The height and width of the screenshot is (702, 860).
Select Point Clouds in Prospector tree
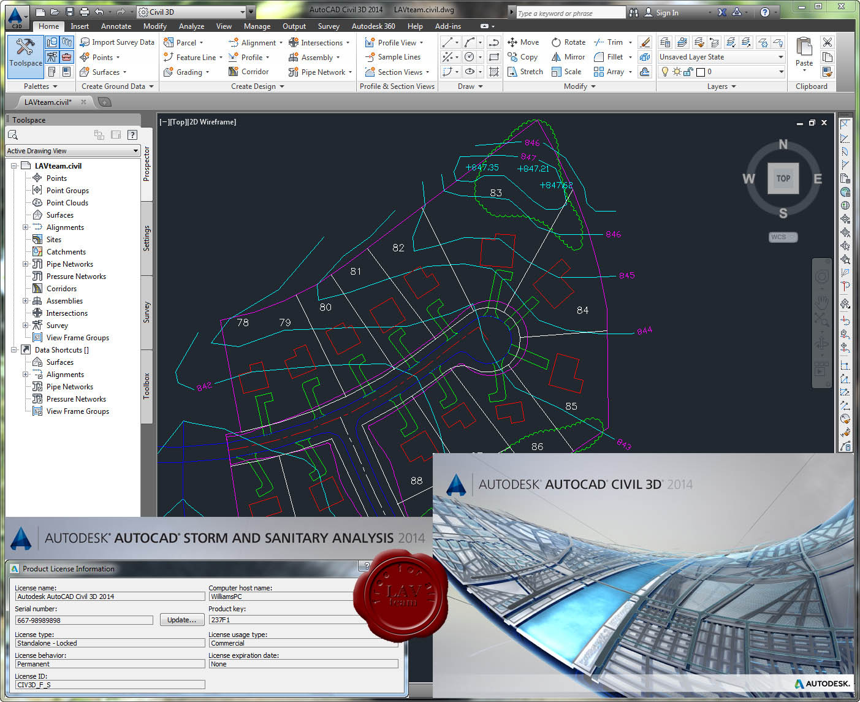(67, 203)
